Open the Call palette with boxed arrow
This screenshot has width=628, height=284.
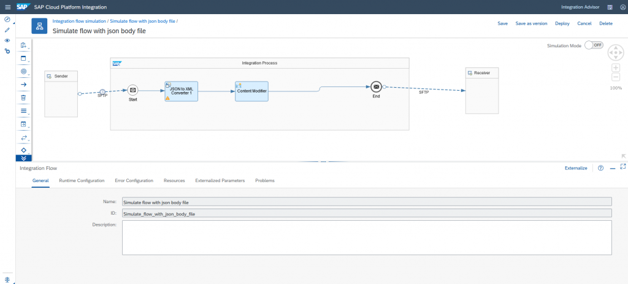coord(24,124)
